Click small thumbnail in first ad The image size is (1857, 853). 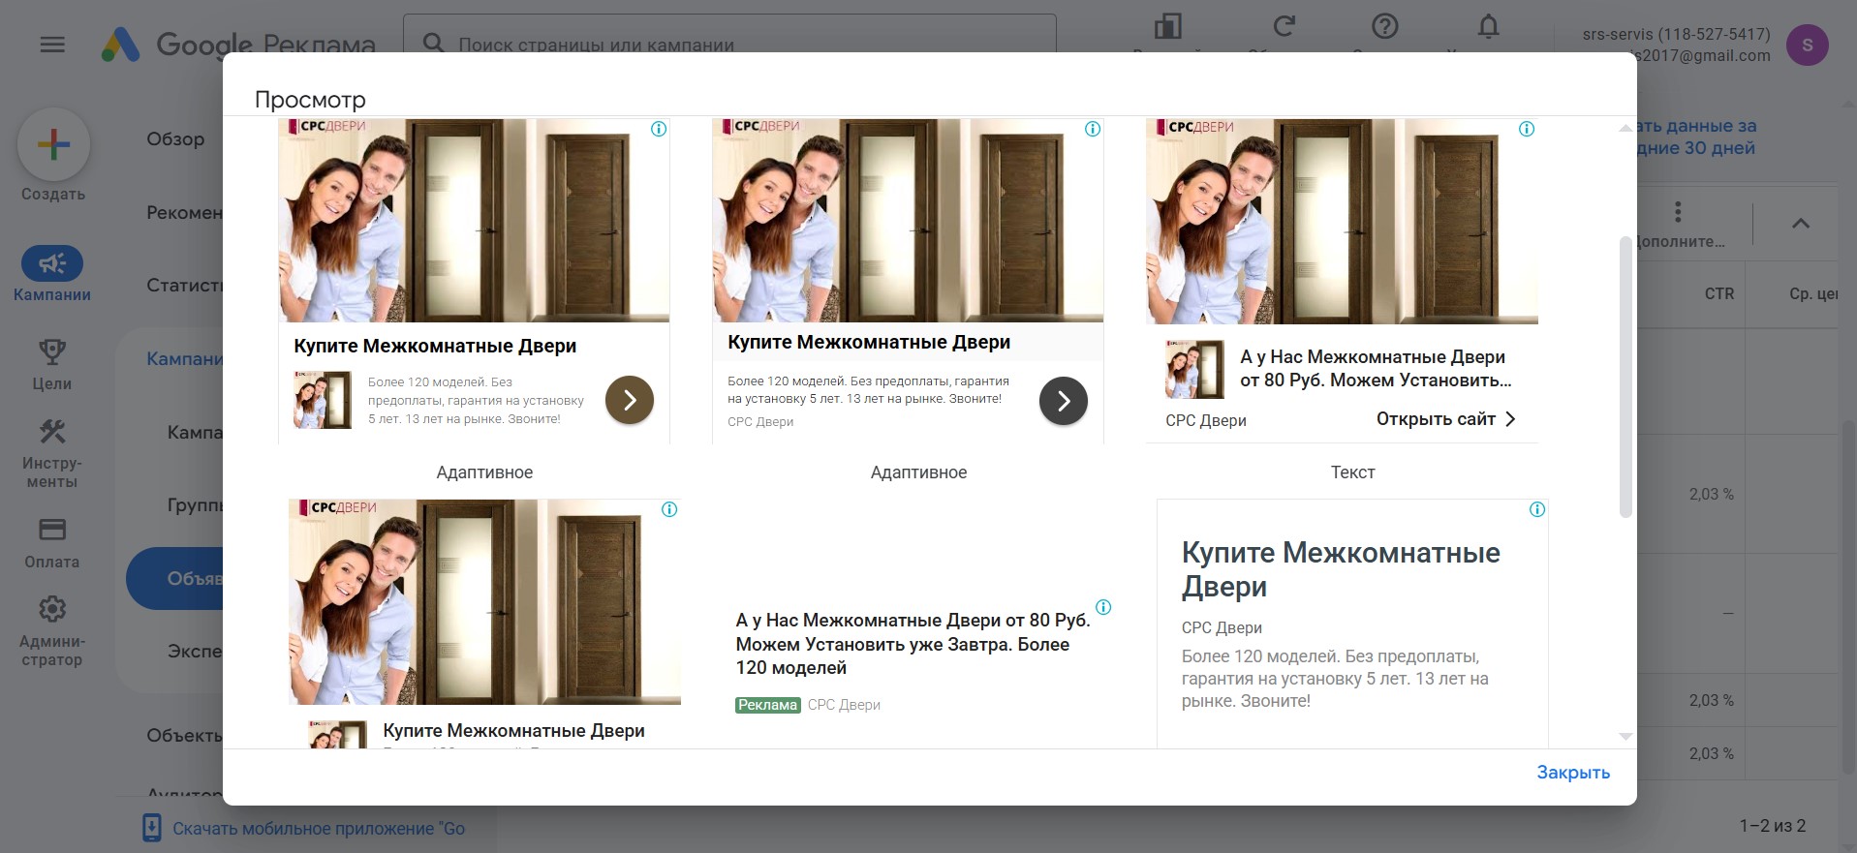click(x=323, y=400)
